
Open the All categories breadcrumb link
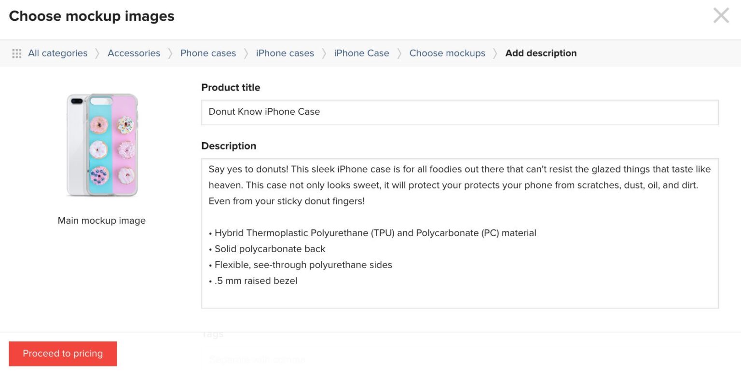57,53
